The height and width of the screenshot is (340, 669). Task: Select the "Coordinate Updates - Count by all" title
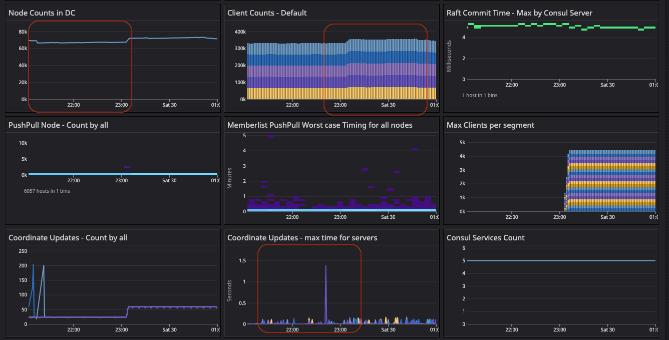coord(68,238)
